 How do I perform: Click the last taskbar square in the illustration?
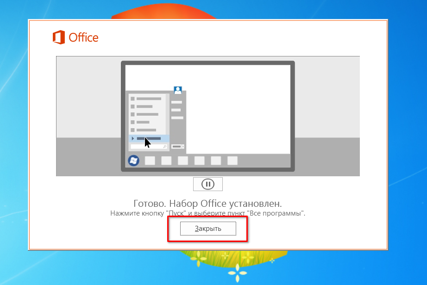232,161
